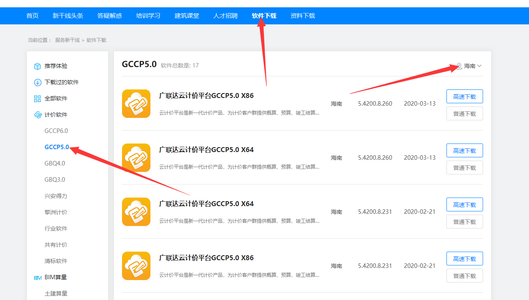Open title 广联达云计价平台GCCP5.0 X64 dated 2020-03-13

[x=207, y=150]
